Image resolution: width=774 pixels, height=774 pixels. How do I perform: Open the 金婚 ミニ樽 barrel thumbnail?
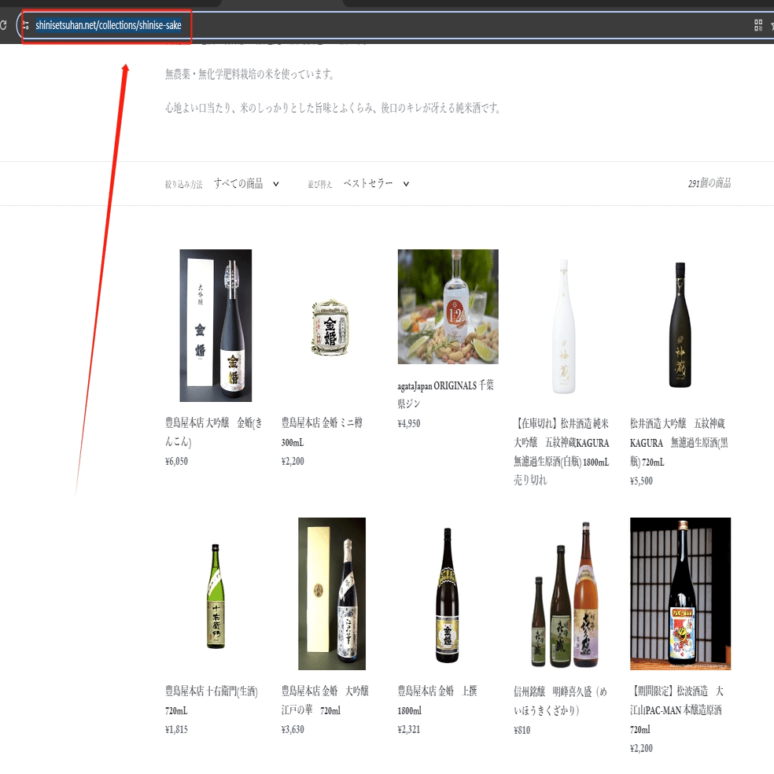point(330,326)
